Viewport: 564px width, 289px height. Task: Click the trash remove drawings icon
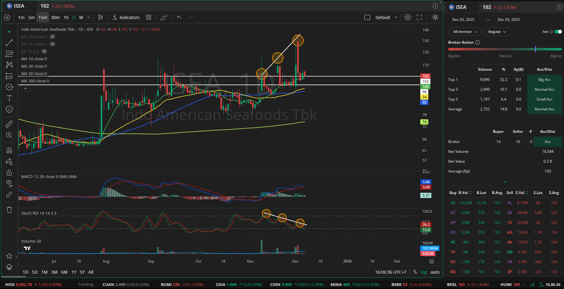click(x=9, y=210)
